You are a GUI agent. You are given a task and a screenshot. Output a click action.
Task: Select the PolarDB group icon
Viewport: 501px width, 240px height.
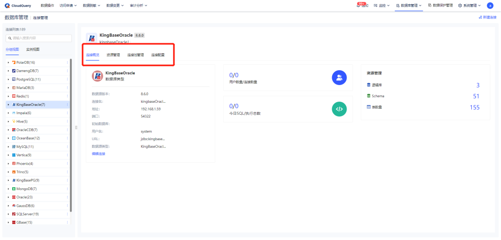point(14,62)
